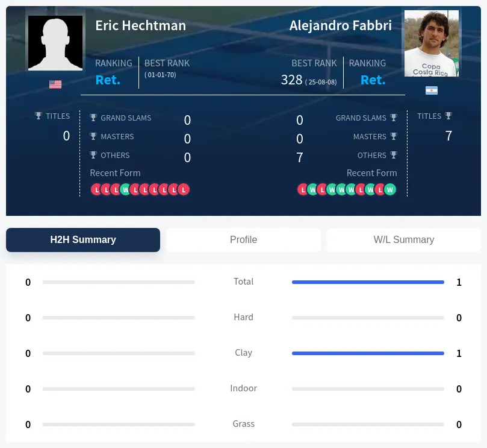This screenshot has width=487, height=448.
Task: Select the H2H Summary tab
Action: click(x=83, y=240)
